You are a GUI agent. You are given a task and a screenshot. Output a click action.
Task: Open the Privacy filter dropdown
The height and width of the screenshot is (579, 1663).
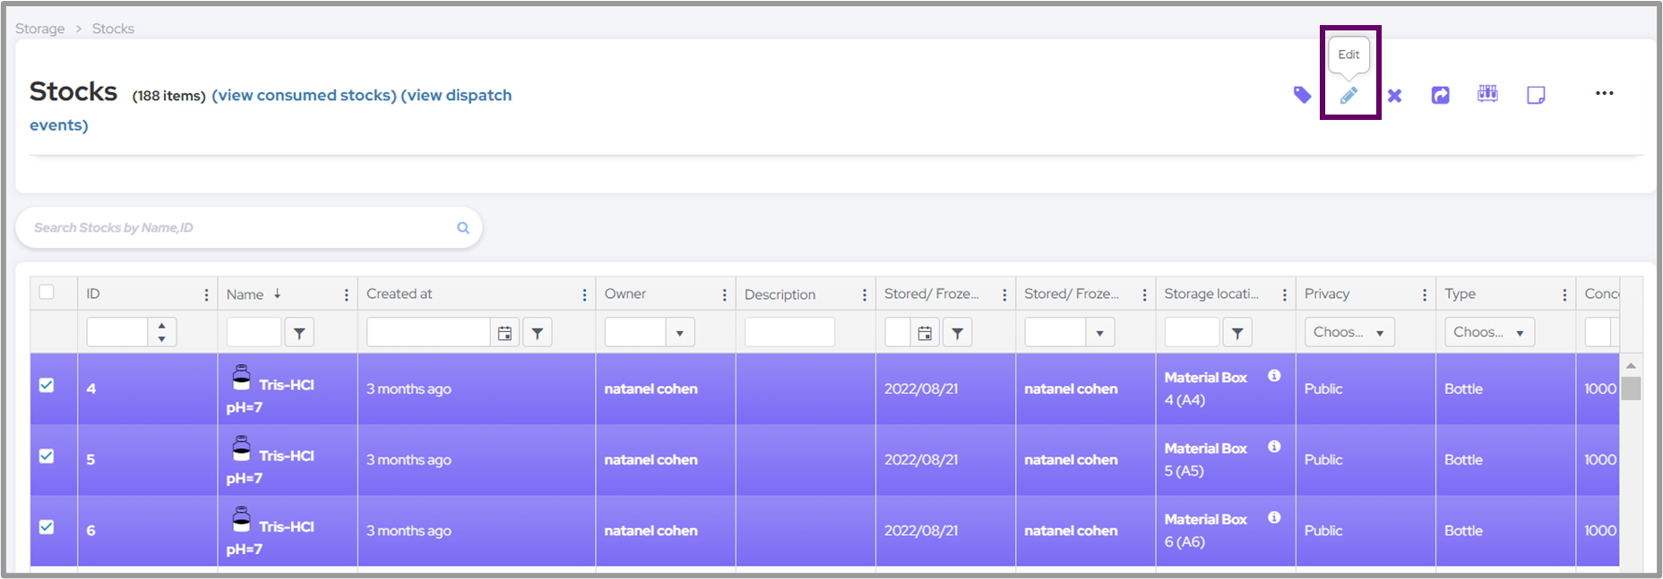pos(1348,332)
